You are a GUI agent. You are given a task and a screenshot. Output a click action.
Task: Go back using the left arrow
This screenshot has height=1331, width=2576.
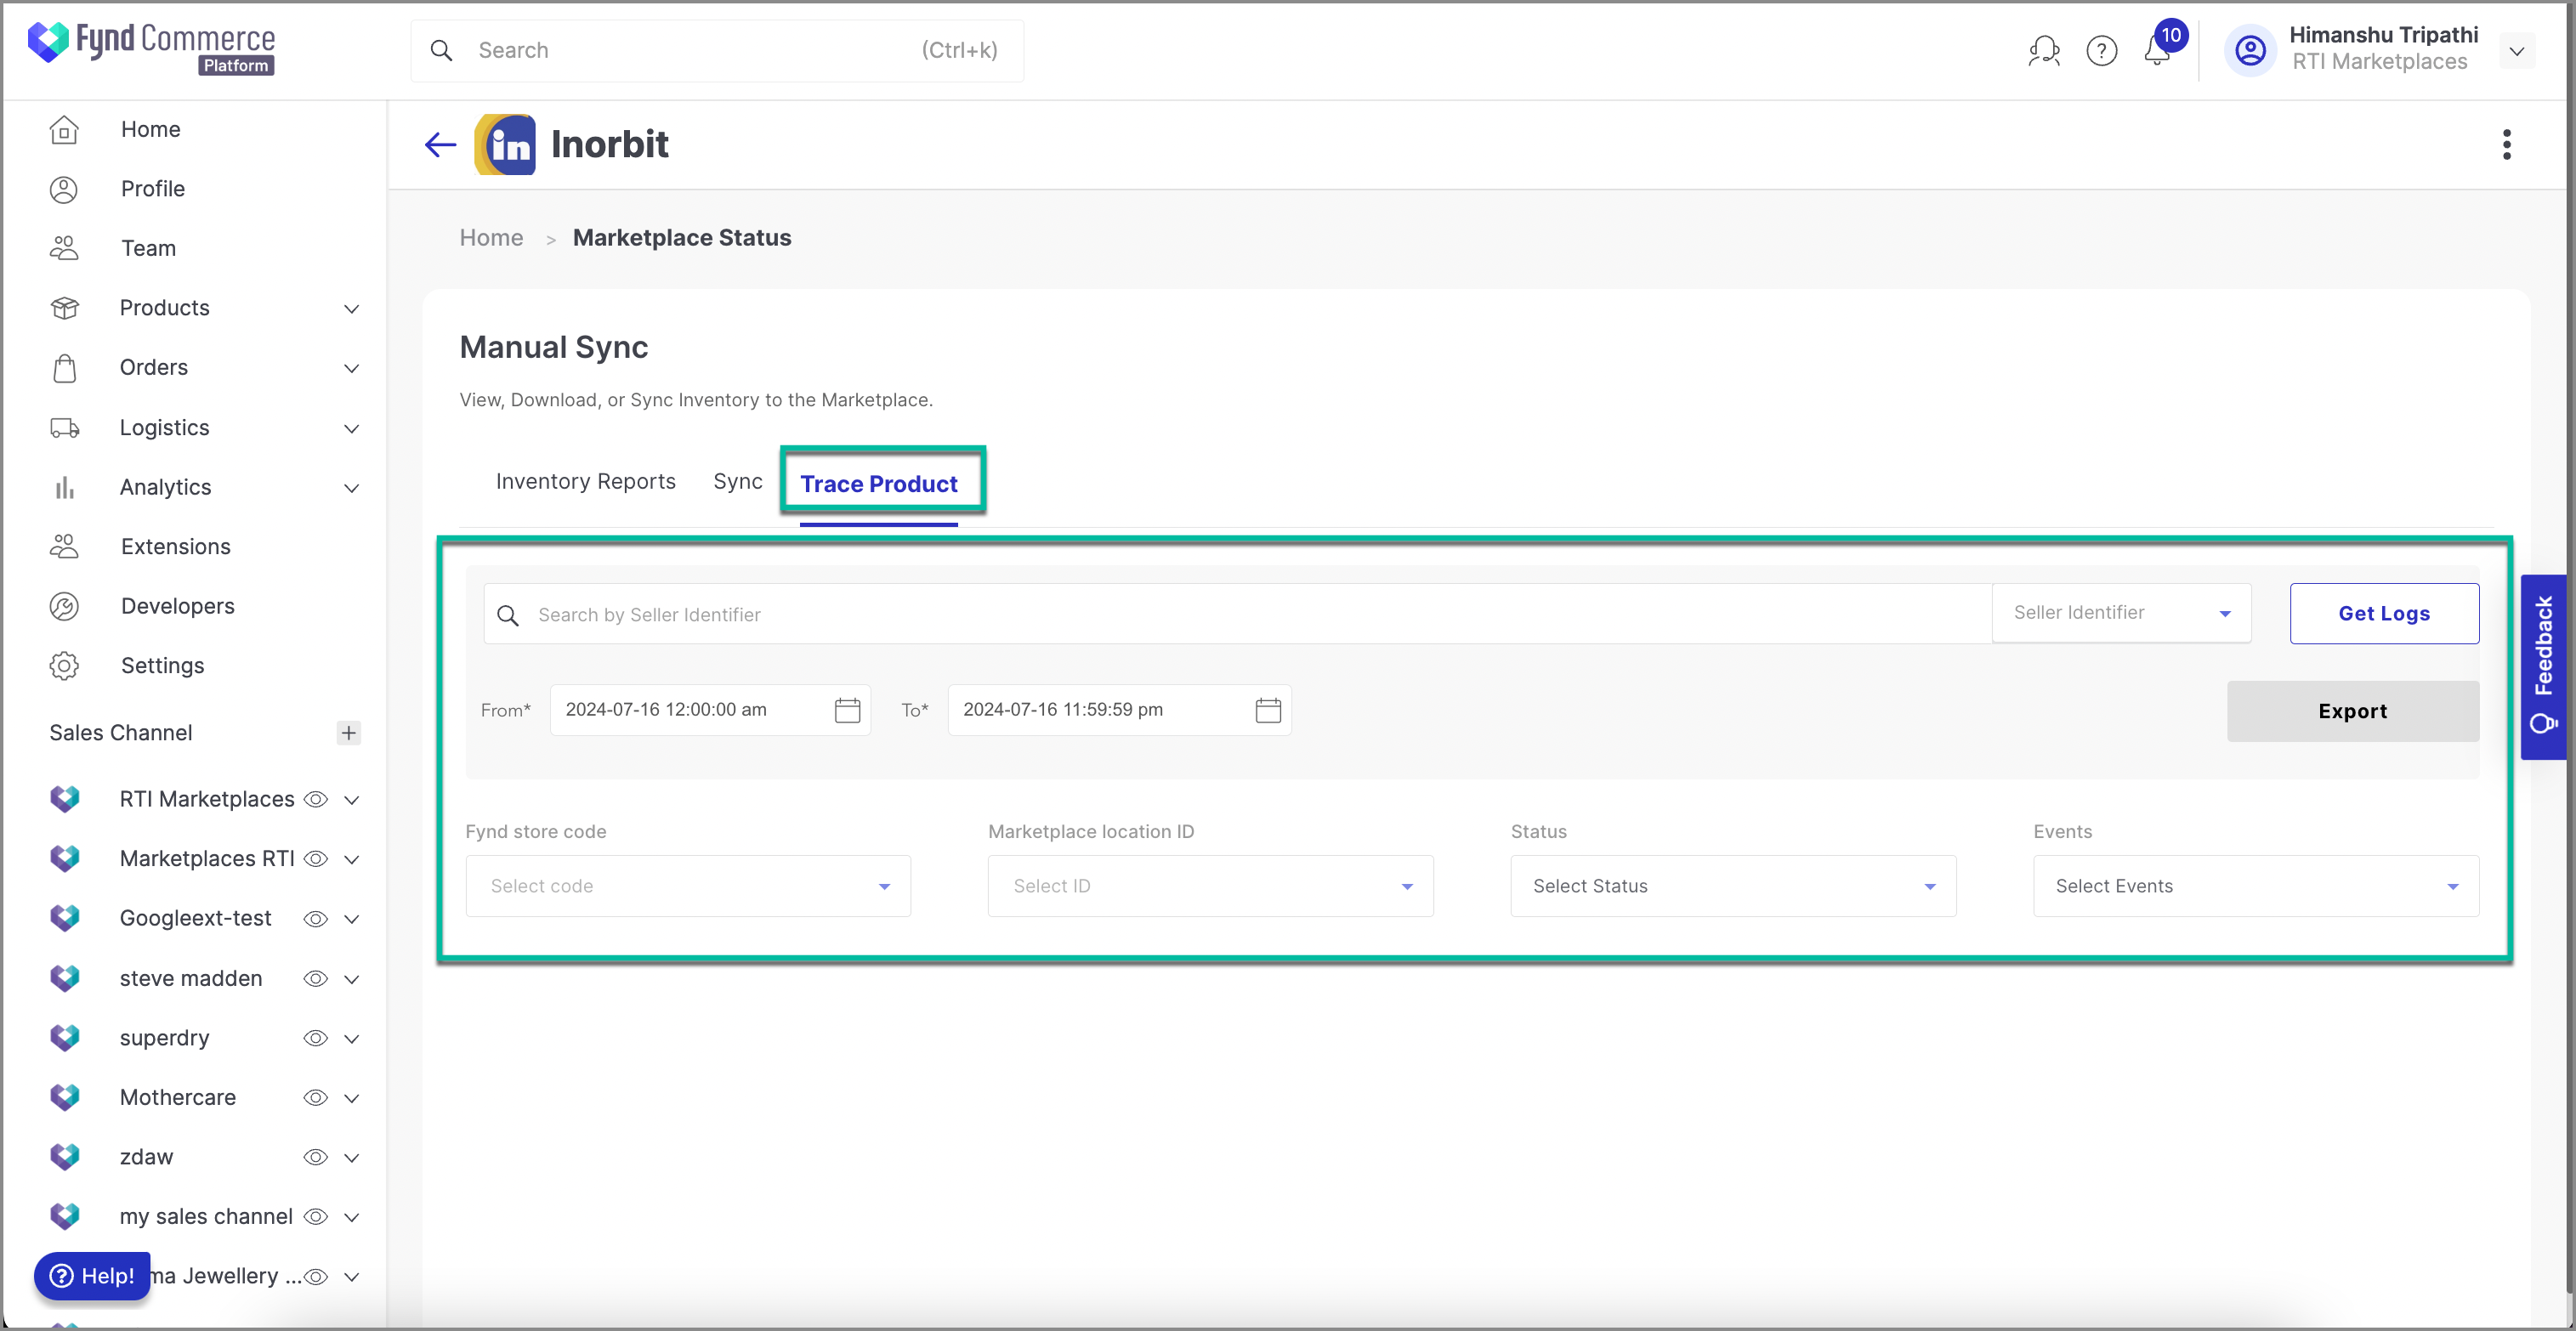pyautogui.click(x=440, y=145)
